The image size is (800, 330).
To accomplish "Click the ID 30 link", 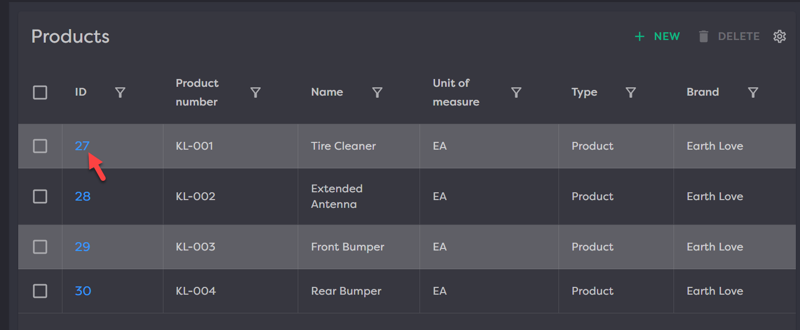I will (x=83, y=291).
